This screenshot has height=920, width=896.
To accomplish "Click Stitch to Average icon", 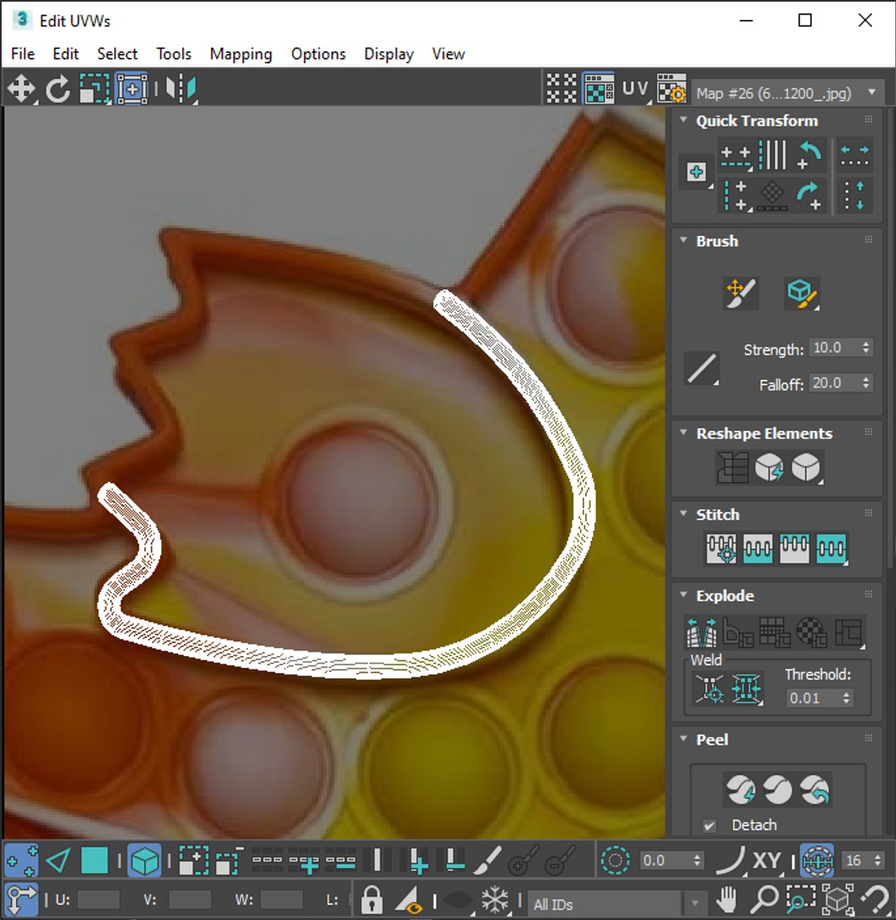I will coord(757,549).
